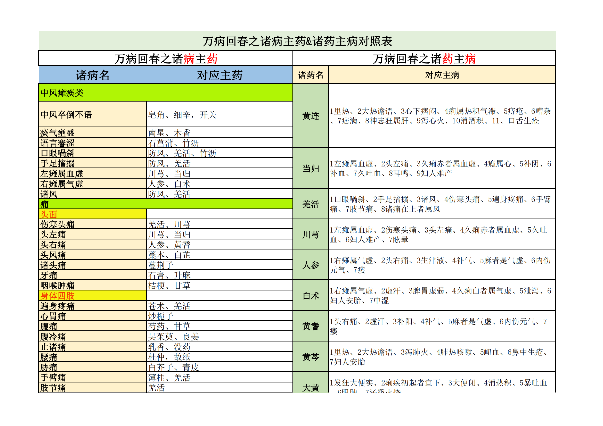Select the header 万病回春之诸药主病
The width and height of the screenshot is (603, 426).
tap(424, 58)
